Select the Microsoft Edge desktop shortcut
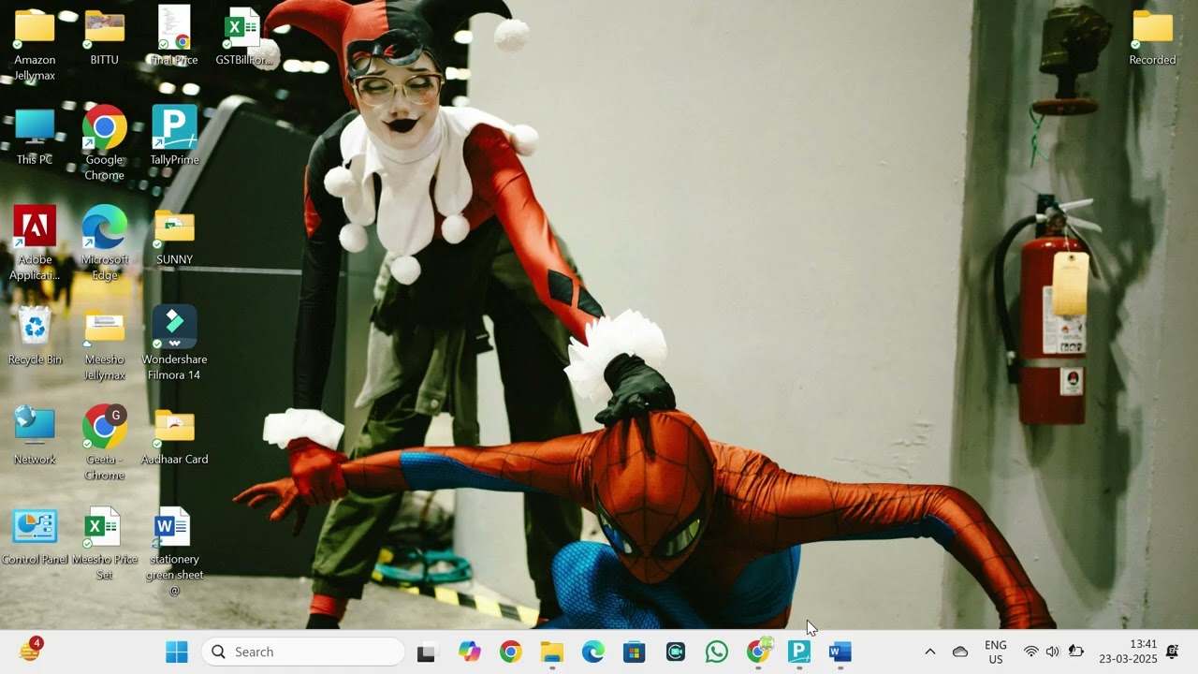 tap(105, 243)
